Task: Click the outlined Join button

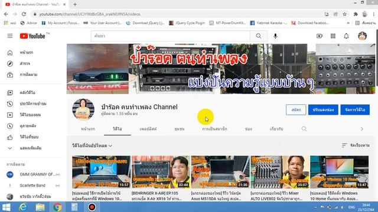Action: (x=296, y=110)
